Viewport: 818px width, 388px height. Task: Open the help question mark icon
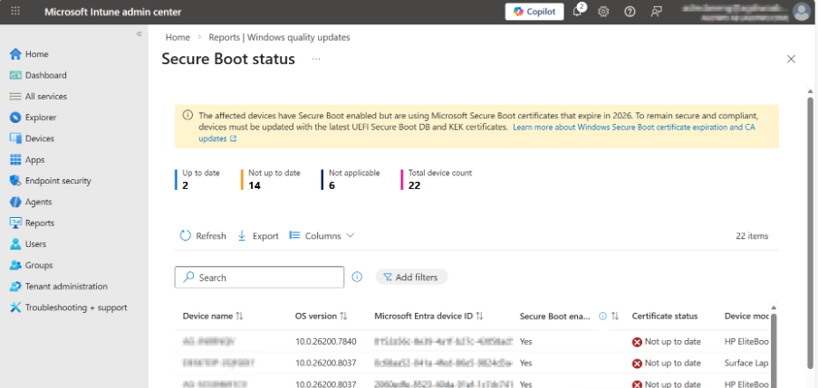pos(630,12)
